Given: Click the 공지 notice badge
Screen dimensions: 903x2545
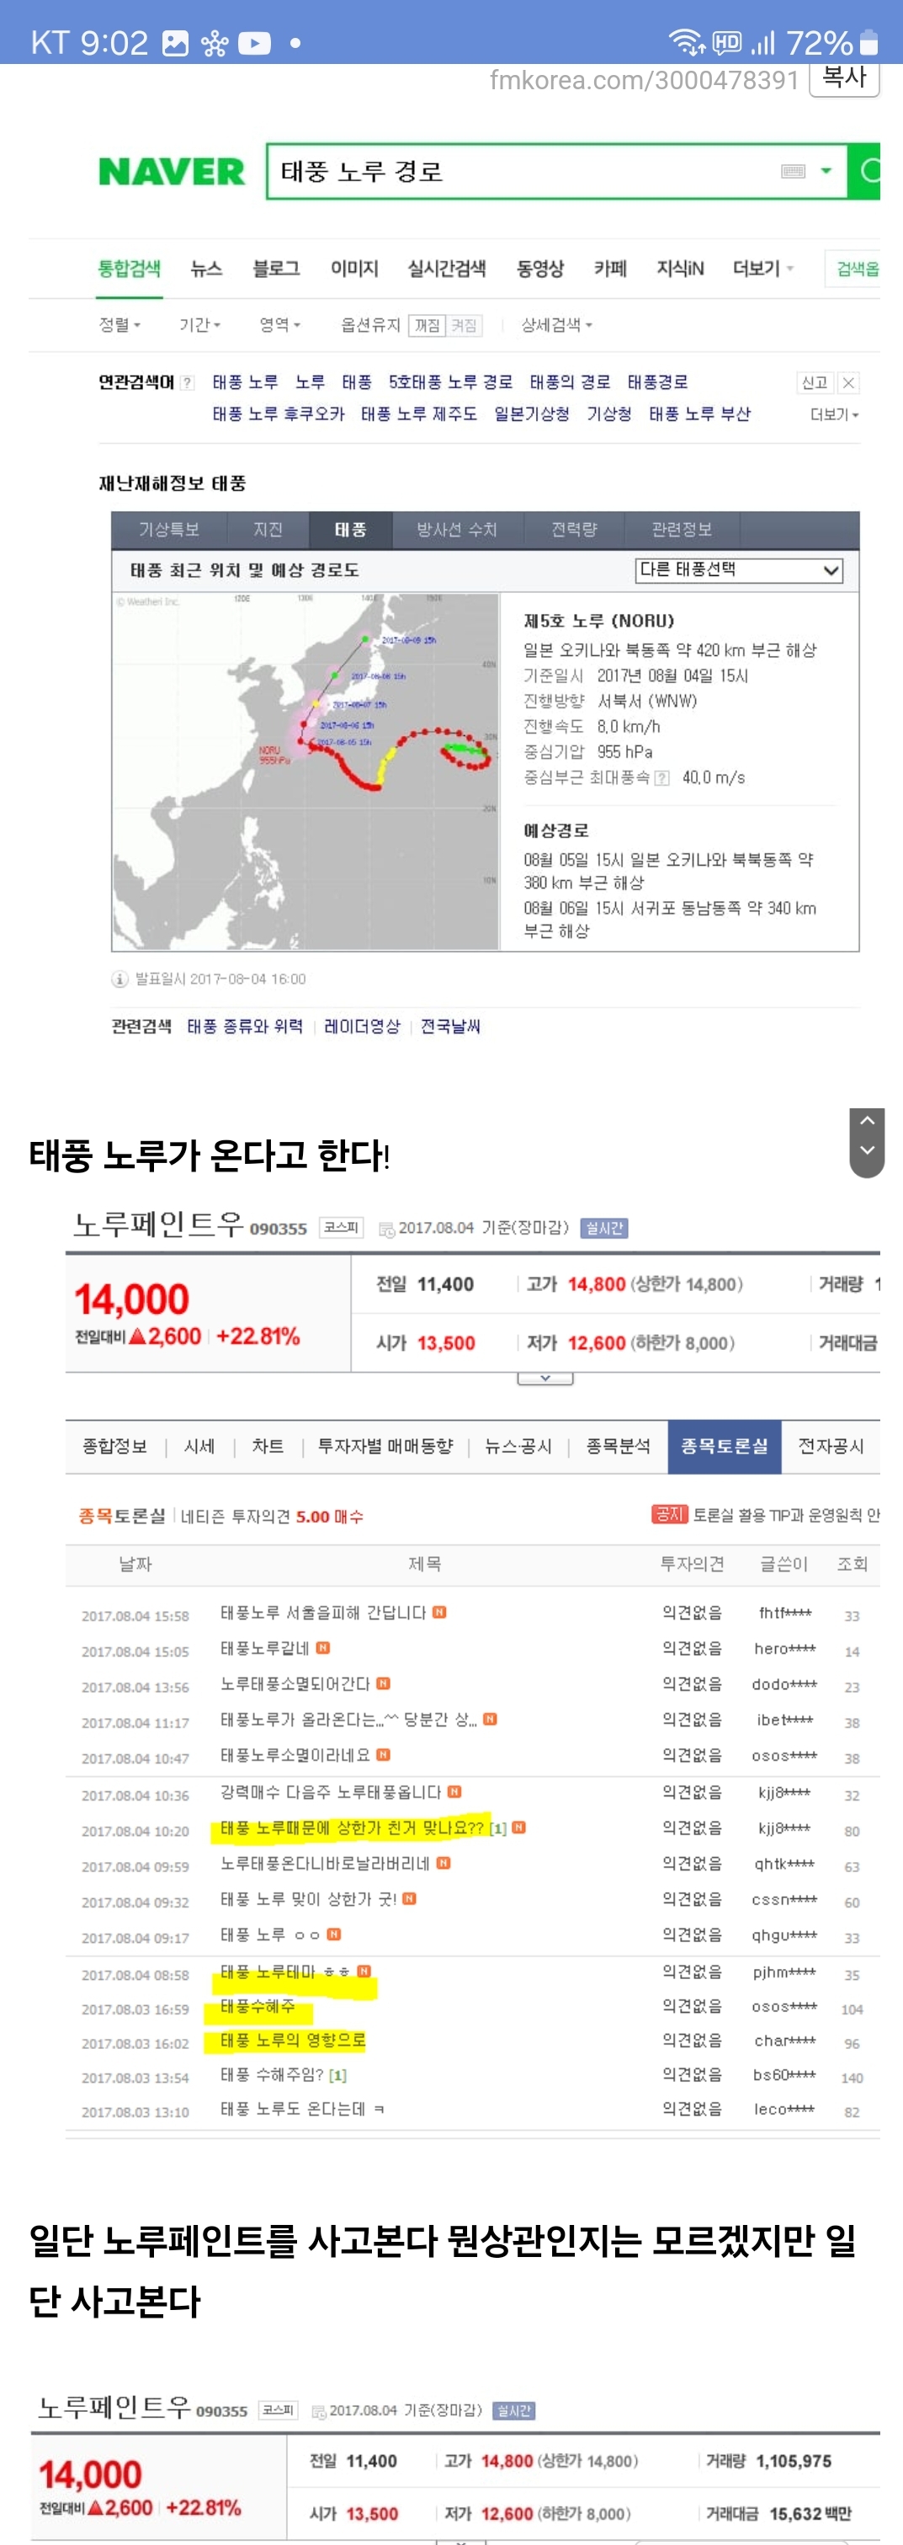Looking at the screenshot, I should click(669, 1514).
